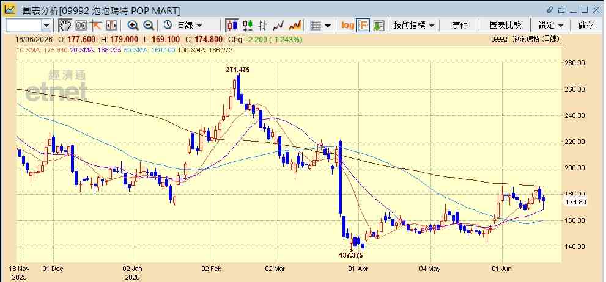This screenshot has height=282, width=606.
Task: Click the O: 177.600 open value
Action: [x=76, y=40]
